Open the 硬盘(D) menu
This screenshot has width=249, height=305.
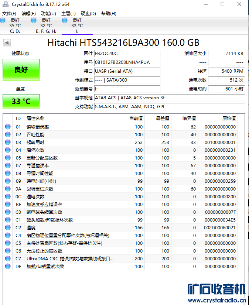pyautogui.click(x=88, y=13)
